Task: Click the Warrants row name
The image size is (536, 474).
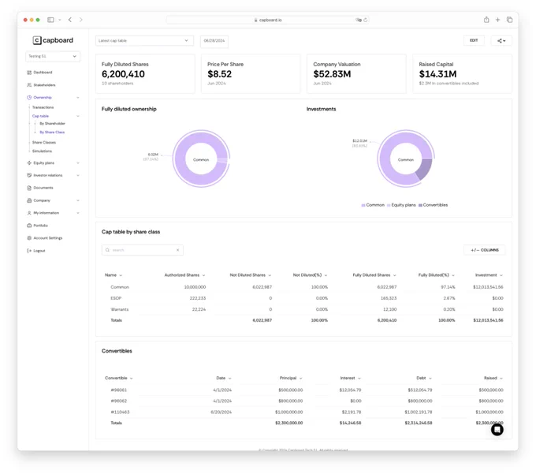Action: point(120,309)
